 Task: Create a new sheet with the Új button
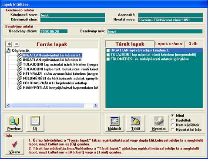(35, 123)
